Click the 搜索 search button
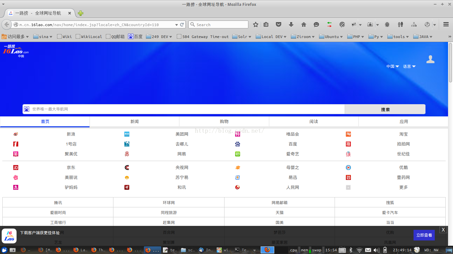The image size is (453, 254). pos(385,109)
